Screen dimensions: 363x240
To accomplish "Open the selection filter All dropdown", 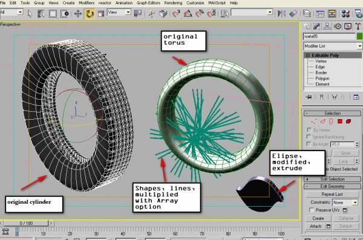I will [11, 12].
